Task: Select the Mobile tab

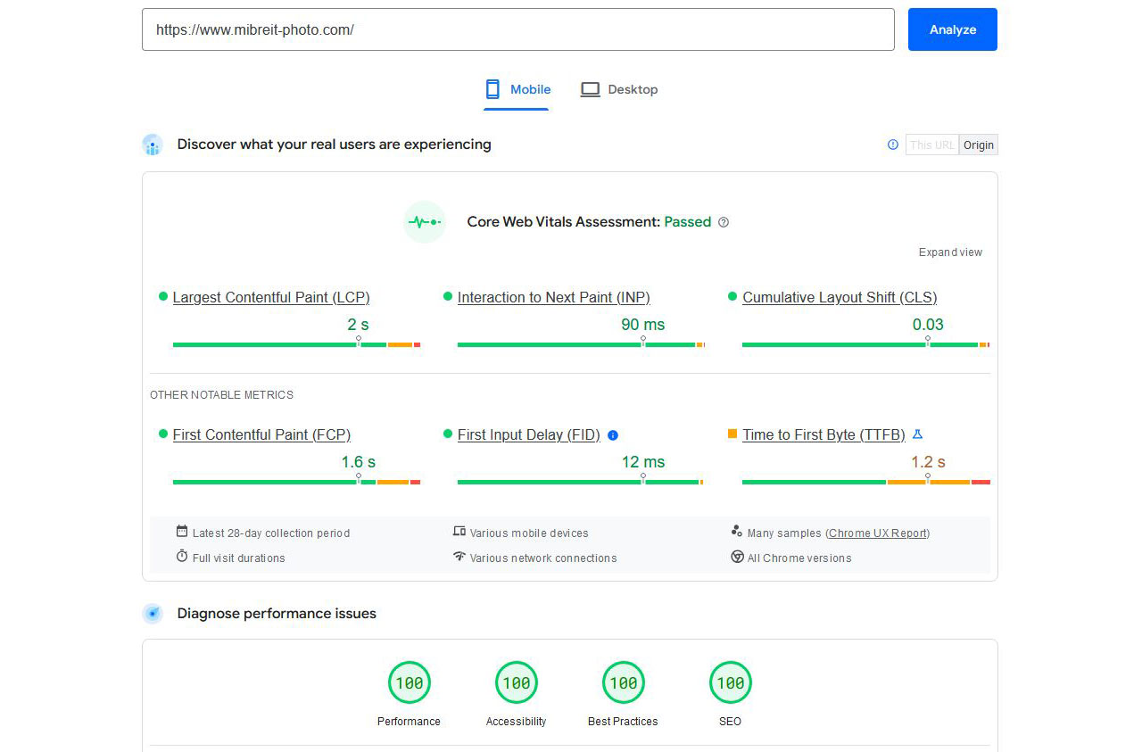Action: (517, 89)
